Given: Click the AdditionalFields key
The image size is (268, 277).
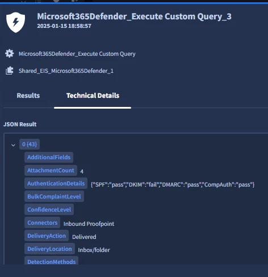Looking at the screenshot, I should click(x=49, y=157).
